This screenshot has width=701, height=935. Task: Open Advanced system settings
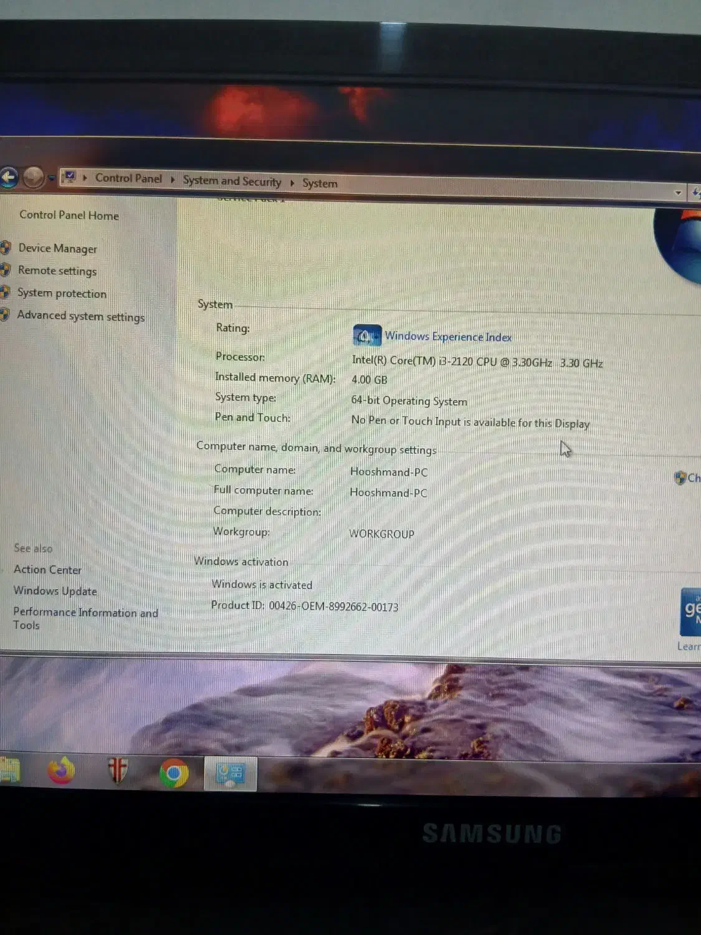tap(81, 316)
